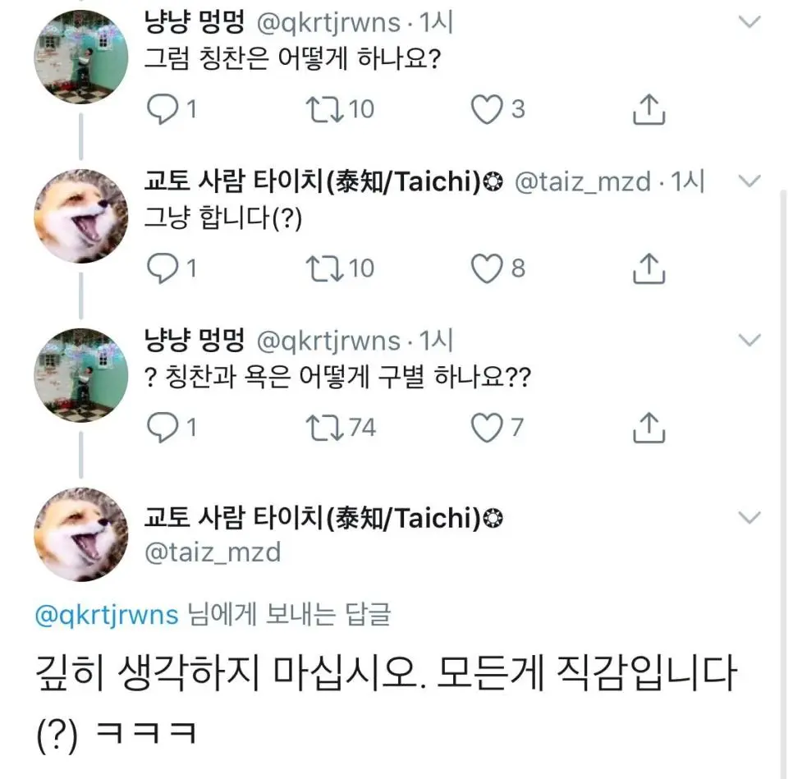
Task: Share the '그냥 합니다(?)' tweet
Action: tap(648, 268)
